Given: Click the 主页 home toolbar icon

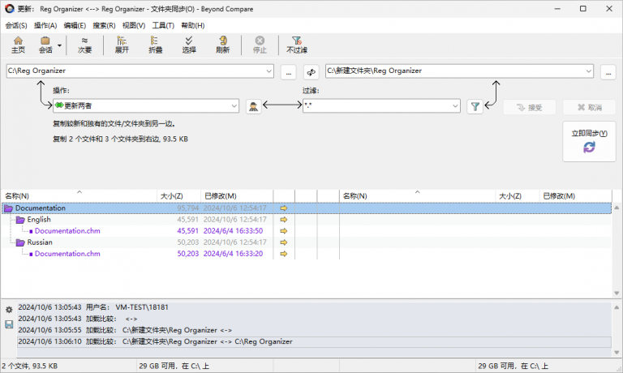Looking at the screenshot, I should pyautogui.click(x=18, y=45).
